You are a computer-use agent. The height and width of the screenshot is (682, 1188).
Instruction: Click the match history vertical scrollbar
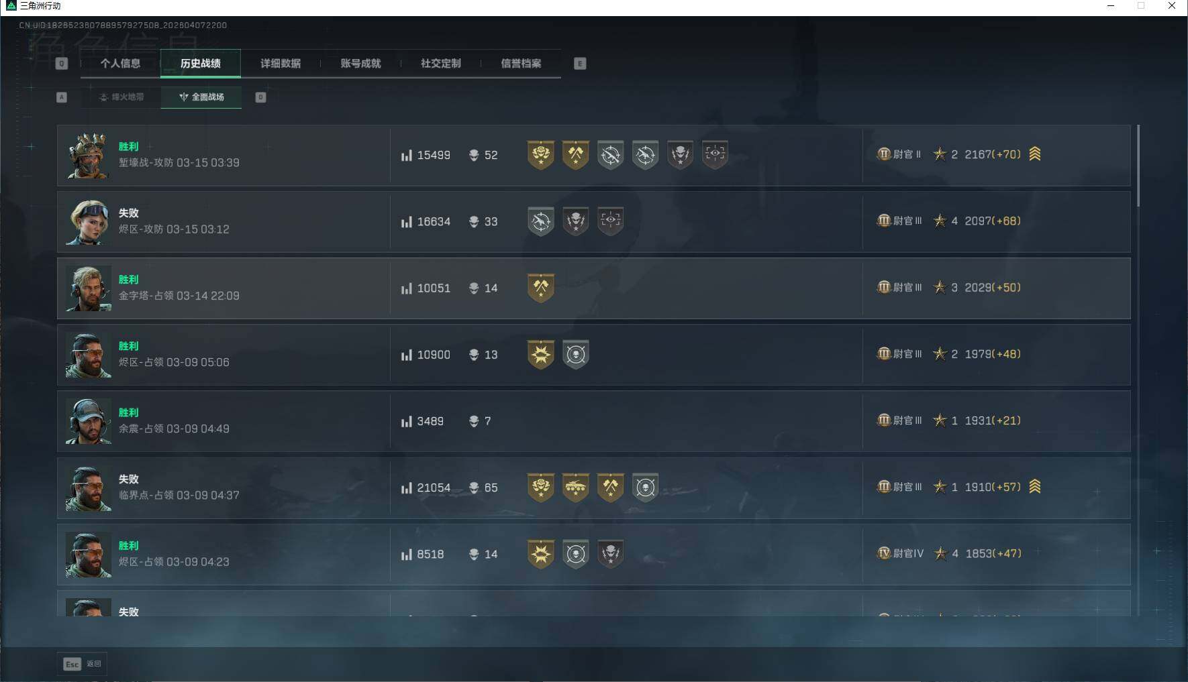(x=1138, y=166)
